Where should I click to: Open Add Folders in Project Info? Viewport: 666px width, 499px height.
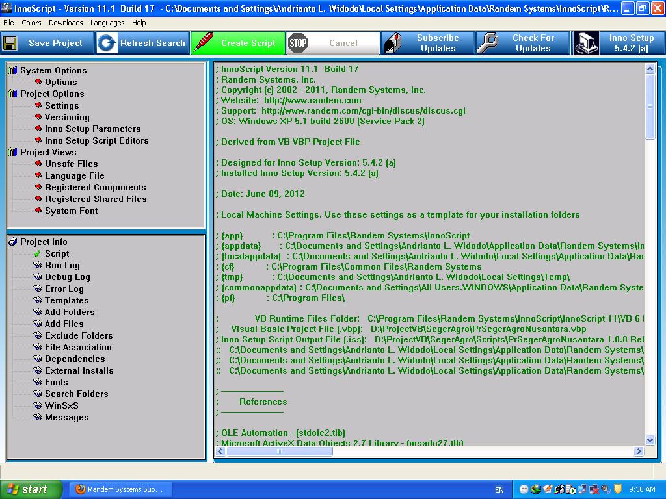[70, 313]
